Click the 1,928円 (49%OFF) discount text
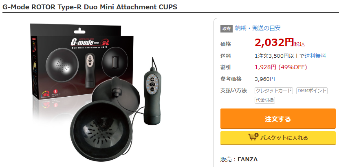The width and height of the screenshot is (339, 167). point(281,67)
